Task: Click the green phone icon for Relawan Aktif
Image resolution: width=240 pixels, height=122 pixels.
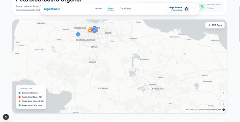Action: pos(202,7)
